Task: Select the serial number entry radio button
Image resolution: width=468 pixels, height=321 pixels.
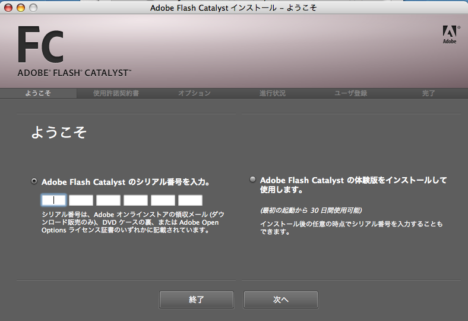Action: [x=34, y=181]
